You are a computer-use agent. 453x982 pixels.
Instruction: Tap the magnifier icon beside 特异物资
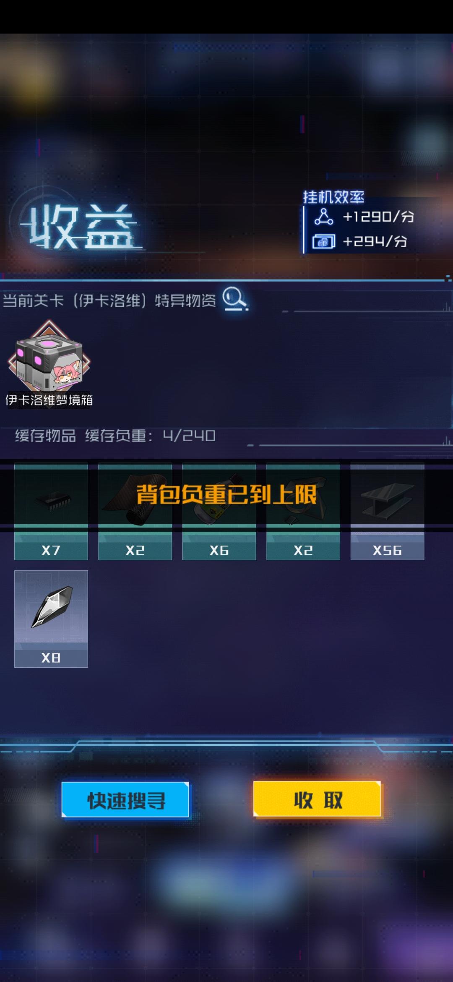tap(235, 299)
